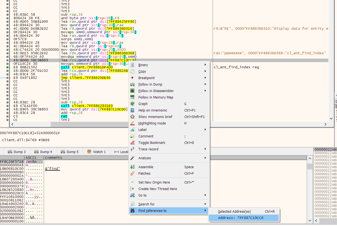Select the =5240000051F info line
Viewport: 337px width, 227px height.
point(30,133)
